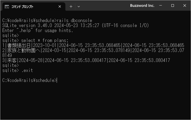Image resolution: width=191 pixels, height=120 pixels.
Task: Click the row with 書類提出日
Action: [x=93, y=45]
